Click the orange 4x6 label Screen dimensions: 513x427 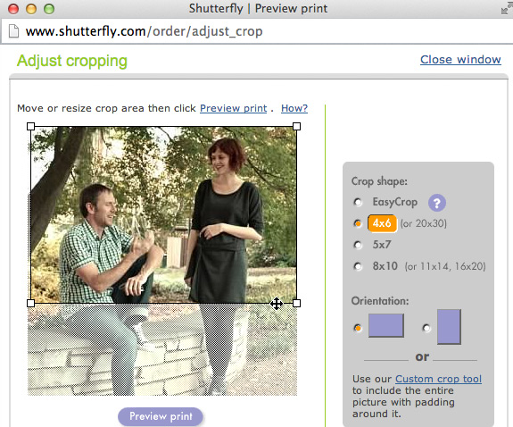tap(382, 223)
